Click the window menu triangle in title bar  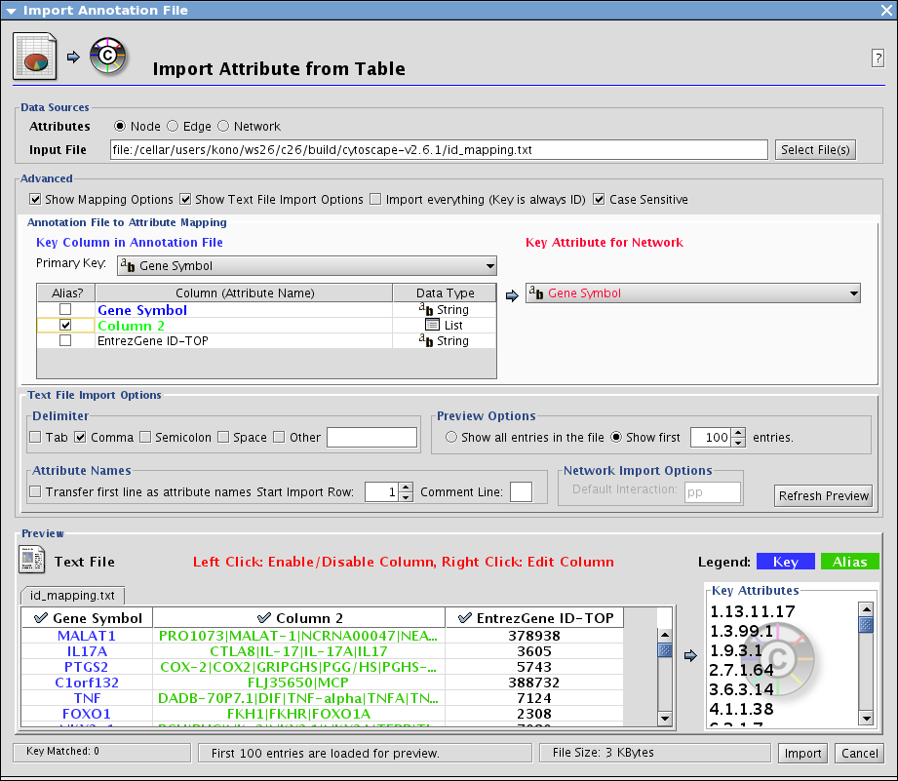pyautogui.click(x=11, y=11)
